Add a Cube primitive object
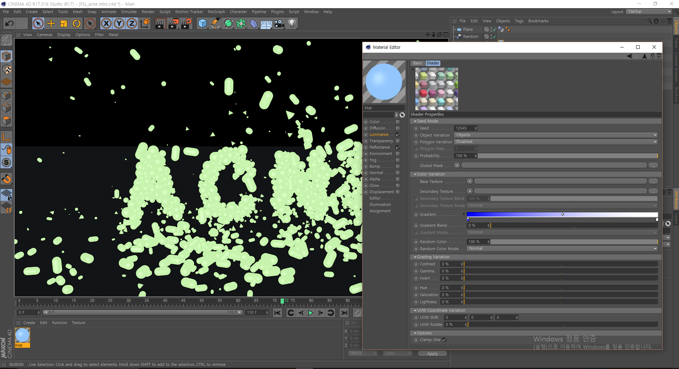Image resolution: width=679 pixels, height=369 pixels. click(x=203, y=24)
